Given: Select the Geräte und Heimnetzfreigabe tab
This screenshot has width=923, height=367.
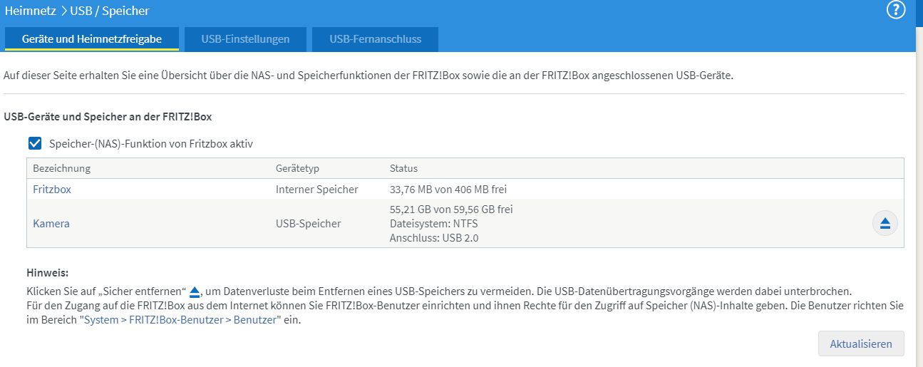Looking at the screenshot, I should [91, 39].
